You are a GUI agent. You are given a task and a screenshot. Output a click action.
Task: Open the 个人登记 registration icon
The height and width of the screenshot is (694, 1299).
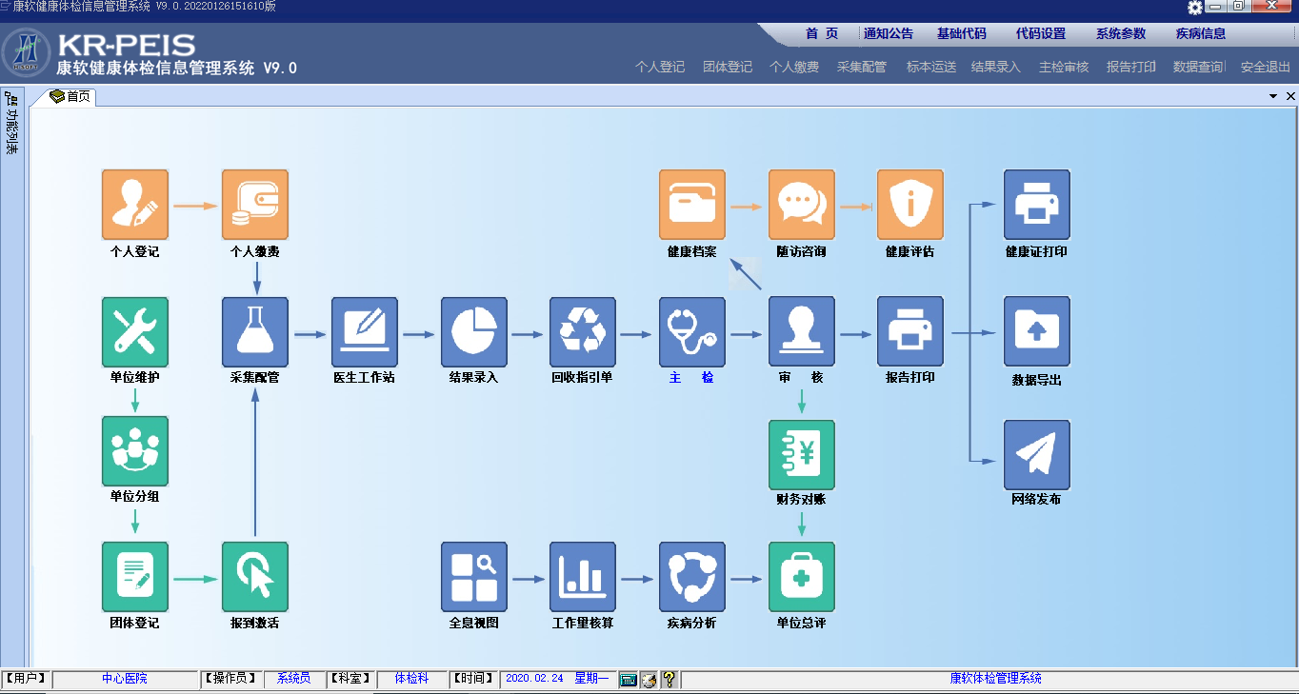coord(134,205)
